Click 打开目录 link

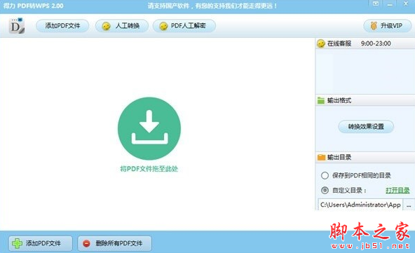pos(397,191)
